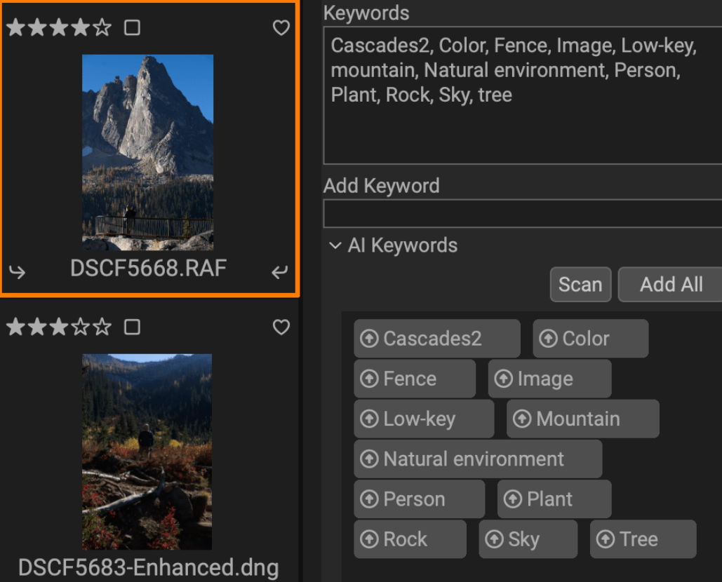Set DSCF5668.RAF rating to two stars
The width and height of the screenshot is (722, 582).
point(37,27)
